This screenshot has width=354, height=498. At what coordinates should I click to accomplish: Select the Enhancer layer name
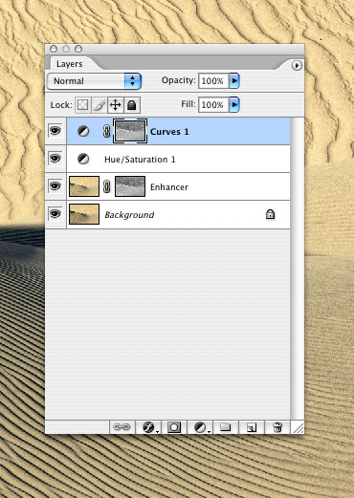[169, 187]
